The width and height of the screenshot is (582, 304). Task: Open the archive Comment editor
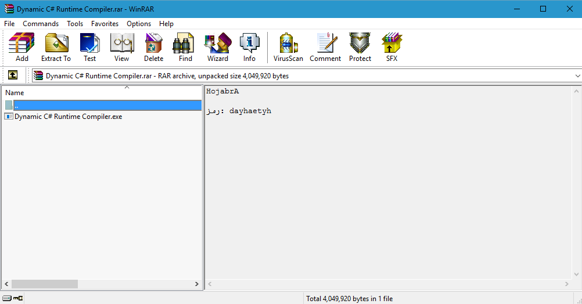pyautogui.click(x=325, y=46)
